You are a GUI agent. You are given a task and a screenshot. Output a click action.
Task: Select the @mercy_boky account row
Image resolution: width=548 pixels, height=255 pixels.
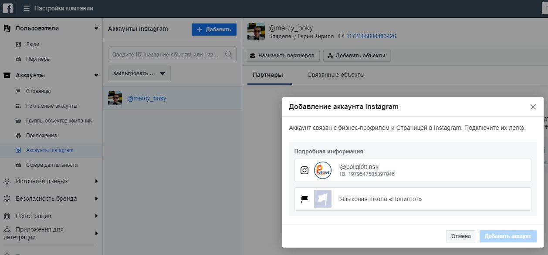click(x=172, y=98)
